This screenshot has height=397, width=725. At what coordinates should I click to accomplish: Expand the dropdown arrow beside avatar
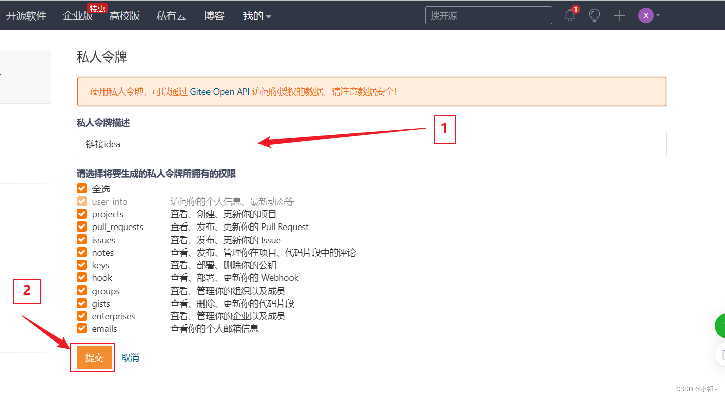pos(658,15)
